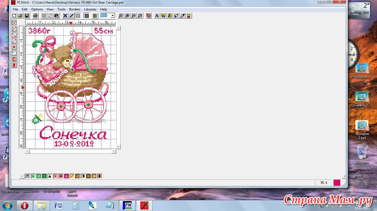The image size is (377, 211).
Task: Click the zoom-all magnifier icon
Action: pos(121,16)
